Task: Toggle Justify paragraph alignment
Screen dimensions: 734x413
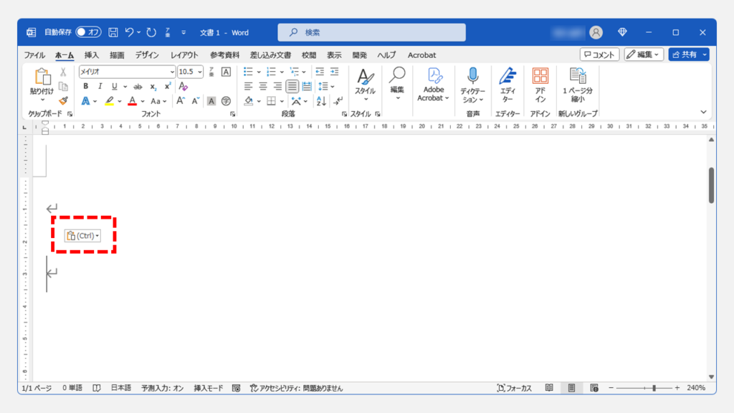Action: tap(292, 87)
